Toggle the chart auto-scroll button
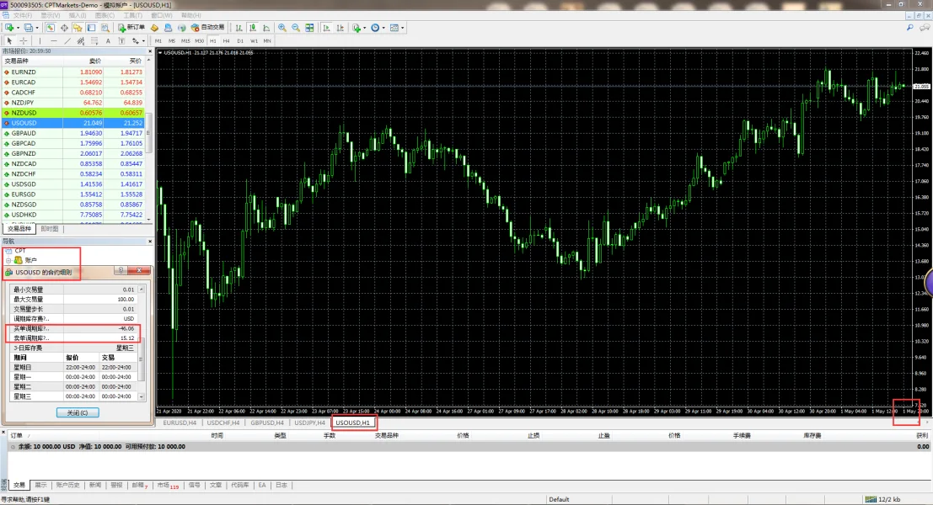The height and width of the screenshot is (505, 933). (326, 28)
